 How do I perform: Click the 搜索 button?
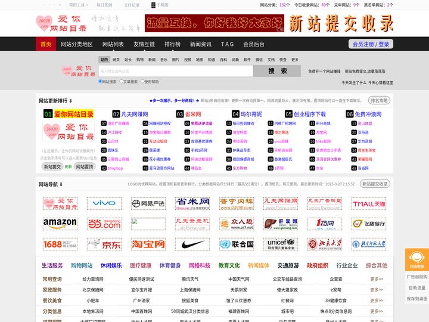coord(277,71)
